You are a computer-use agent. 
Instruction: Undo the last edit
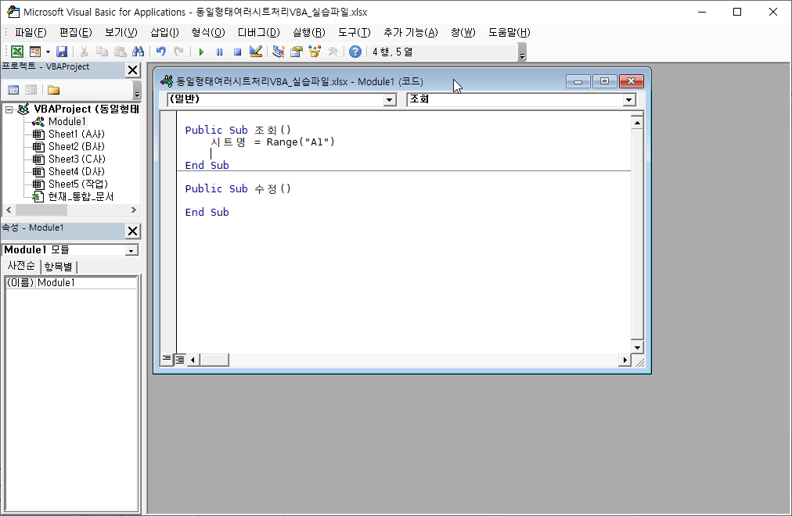pyautogui.click(x=161, y=52)
